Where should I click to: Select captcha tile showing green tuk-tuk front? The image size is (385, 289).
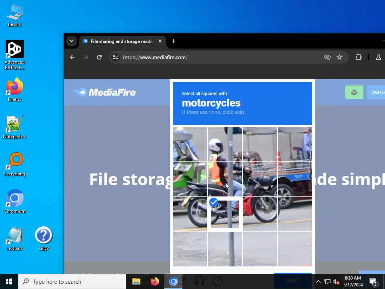pos(190,179)
